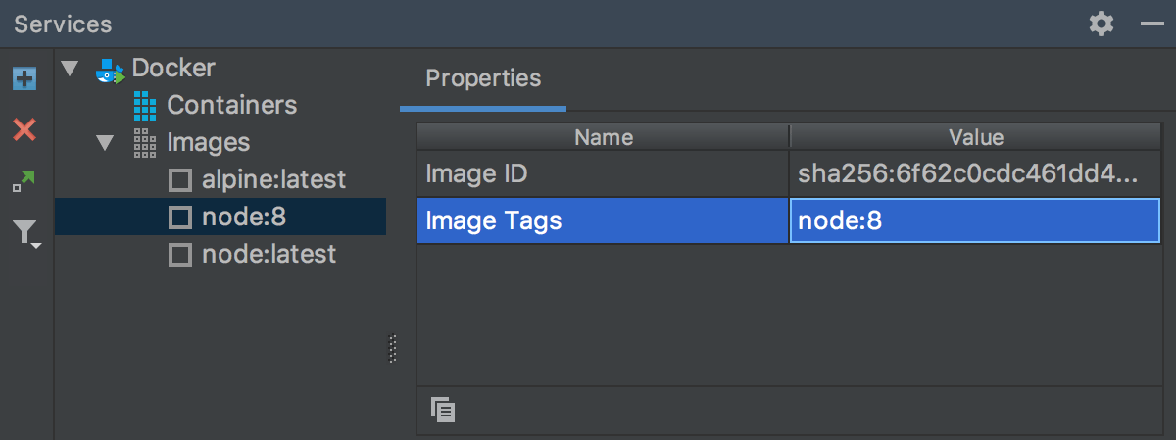
Task: Open the Filter funnel dropdown
Action: coord(25,233)
